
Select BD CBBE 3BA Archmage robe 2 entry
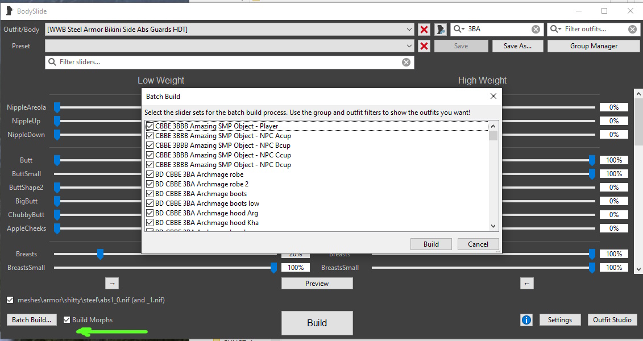(x=201, y=184)
